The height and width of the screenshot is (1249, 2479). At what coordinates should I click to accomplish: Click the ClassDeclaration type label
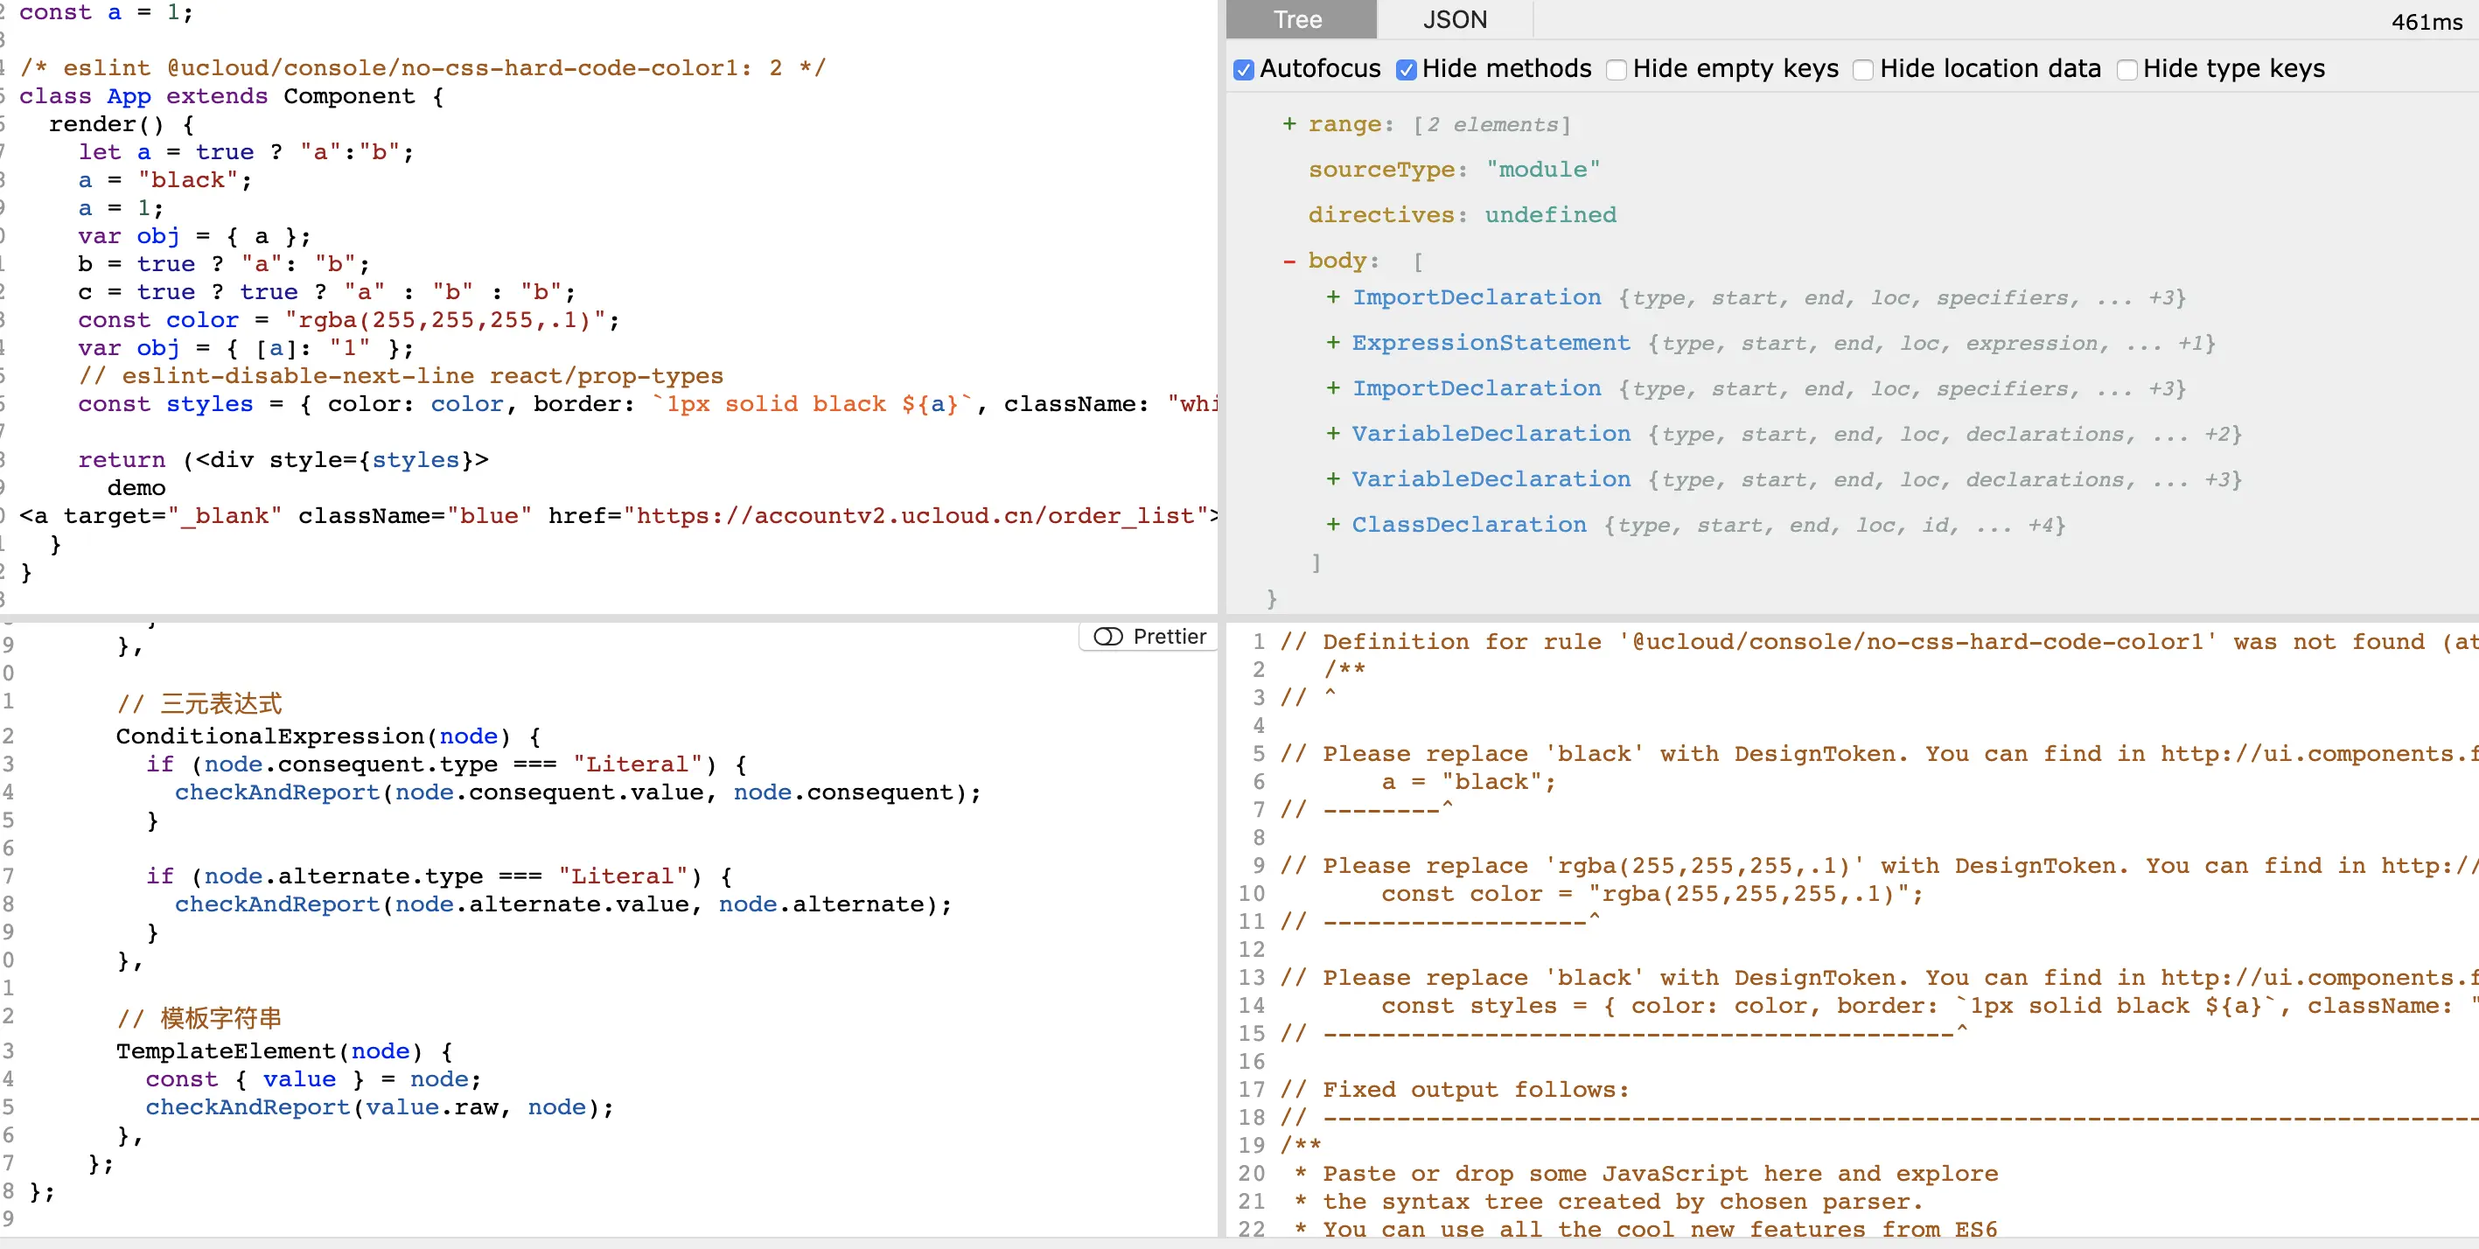pos(1469,525)
